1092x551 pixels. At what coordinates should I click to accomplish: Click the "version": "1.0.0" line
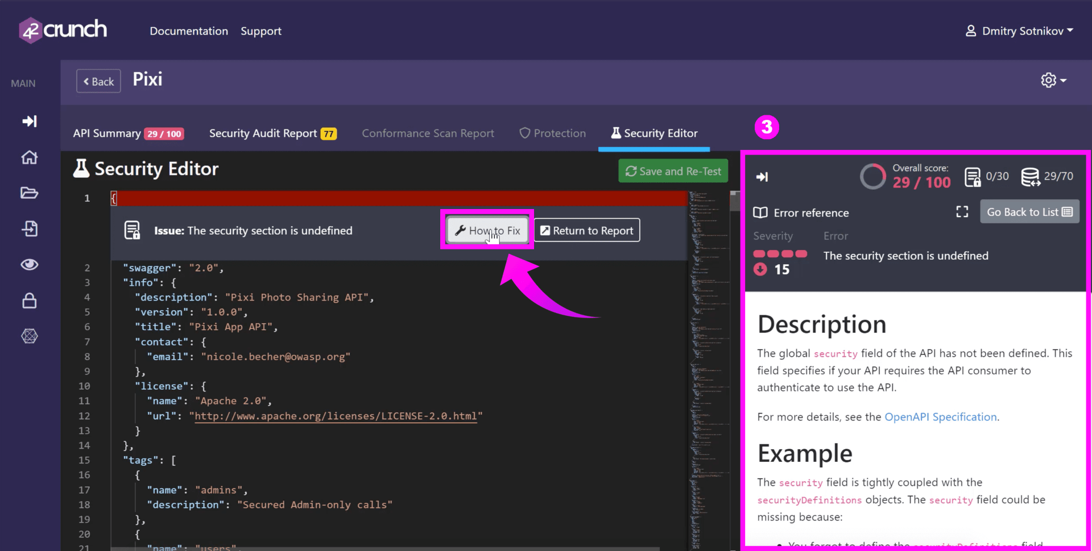coord(192,312)
